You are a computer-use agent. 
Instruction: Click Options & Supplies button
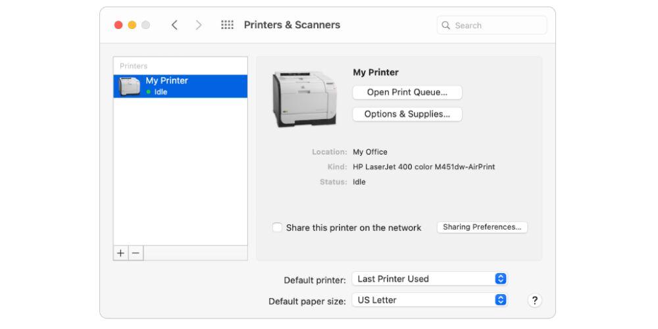click(407, 114)
